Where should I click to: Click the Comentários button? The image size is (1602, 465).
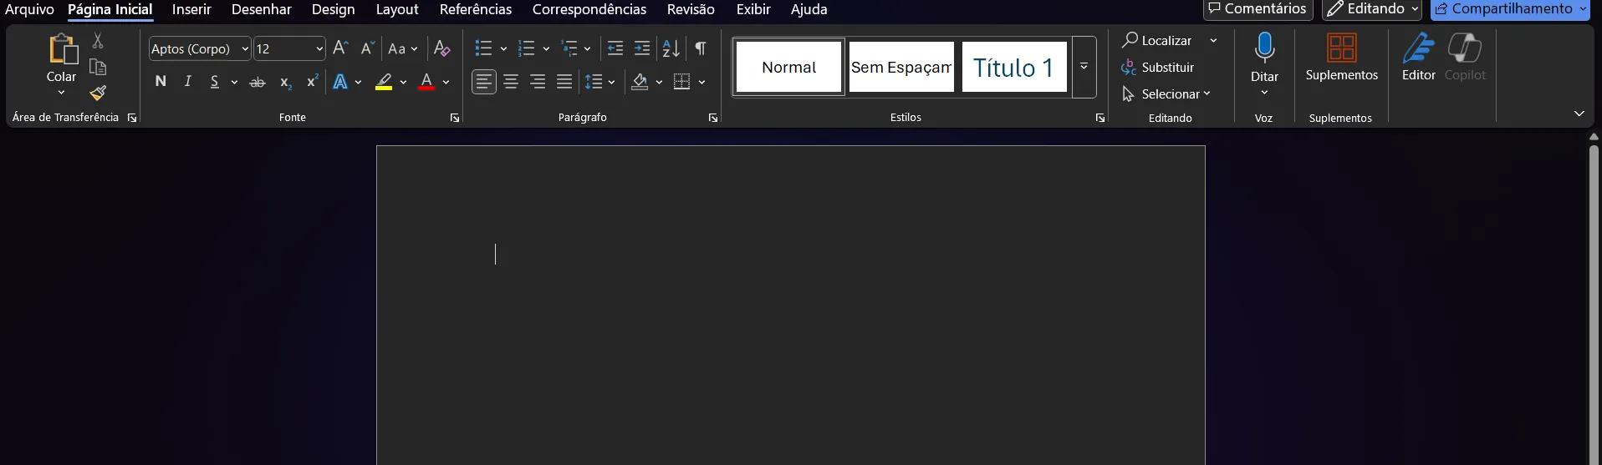click(1258, 9)
